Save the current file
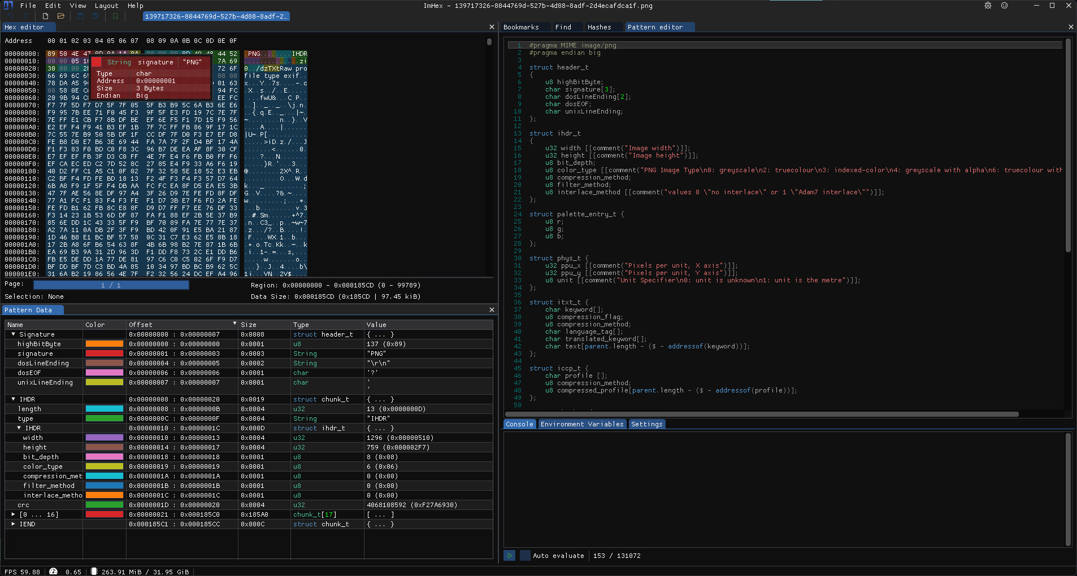The image size is (1077, 576). (x=79, y=16)
